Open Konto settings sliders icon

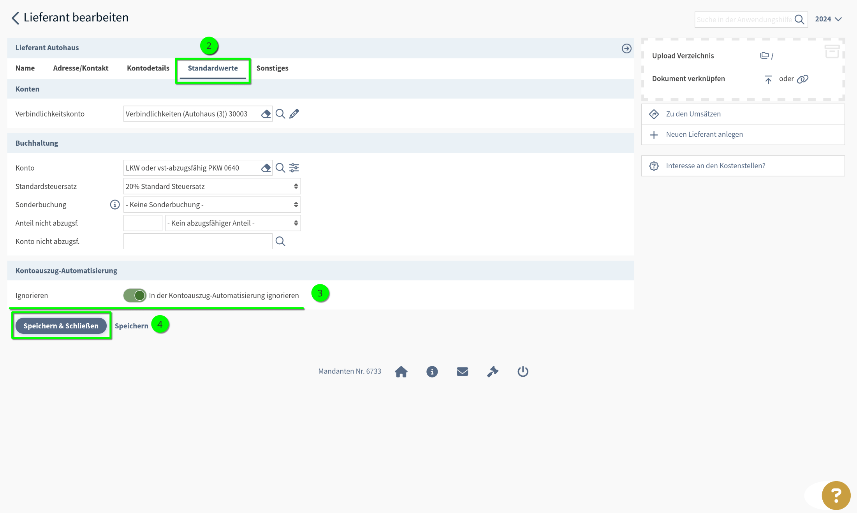click(x=294, y=168)
